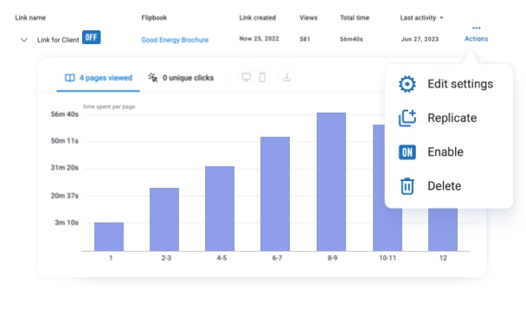Image resolution: width=526 pixels, height=315 pixels.
Task: Click the mobile device view icon
Action: coord(262,78)
